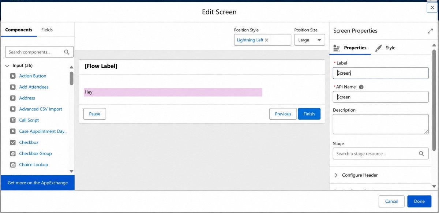Screen dimensions: 439x213
Task: Click the components list scroll down arrow
Action: (71, 171)
